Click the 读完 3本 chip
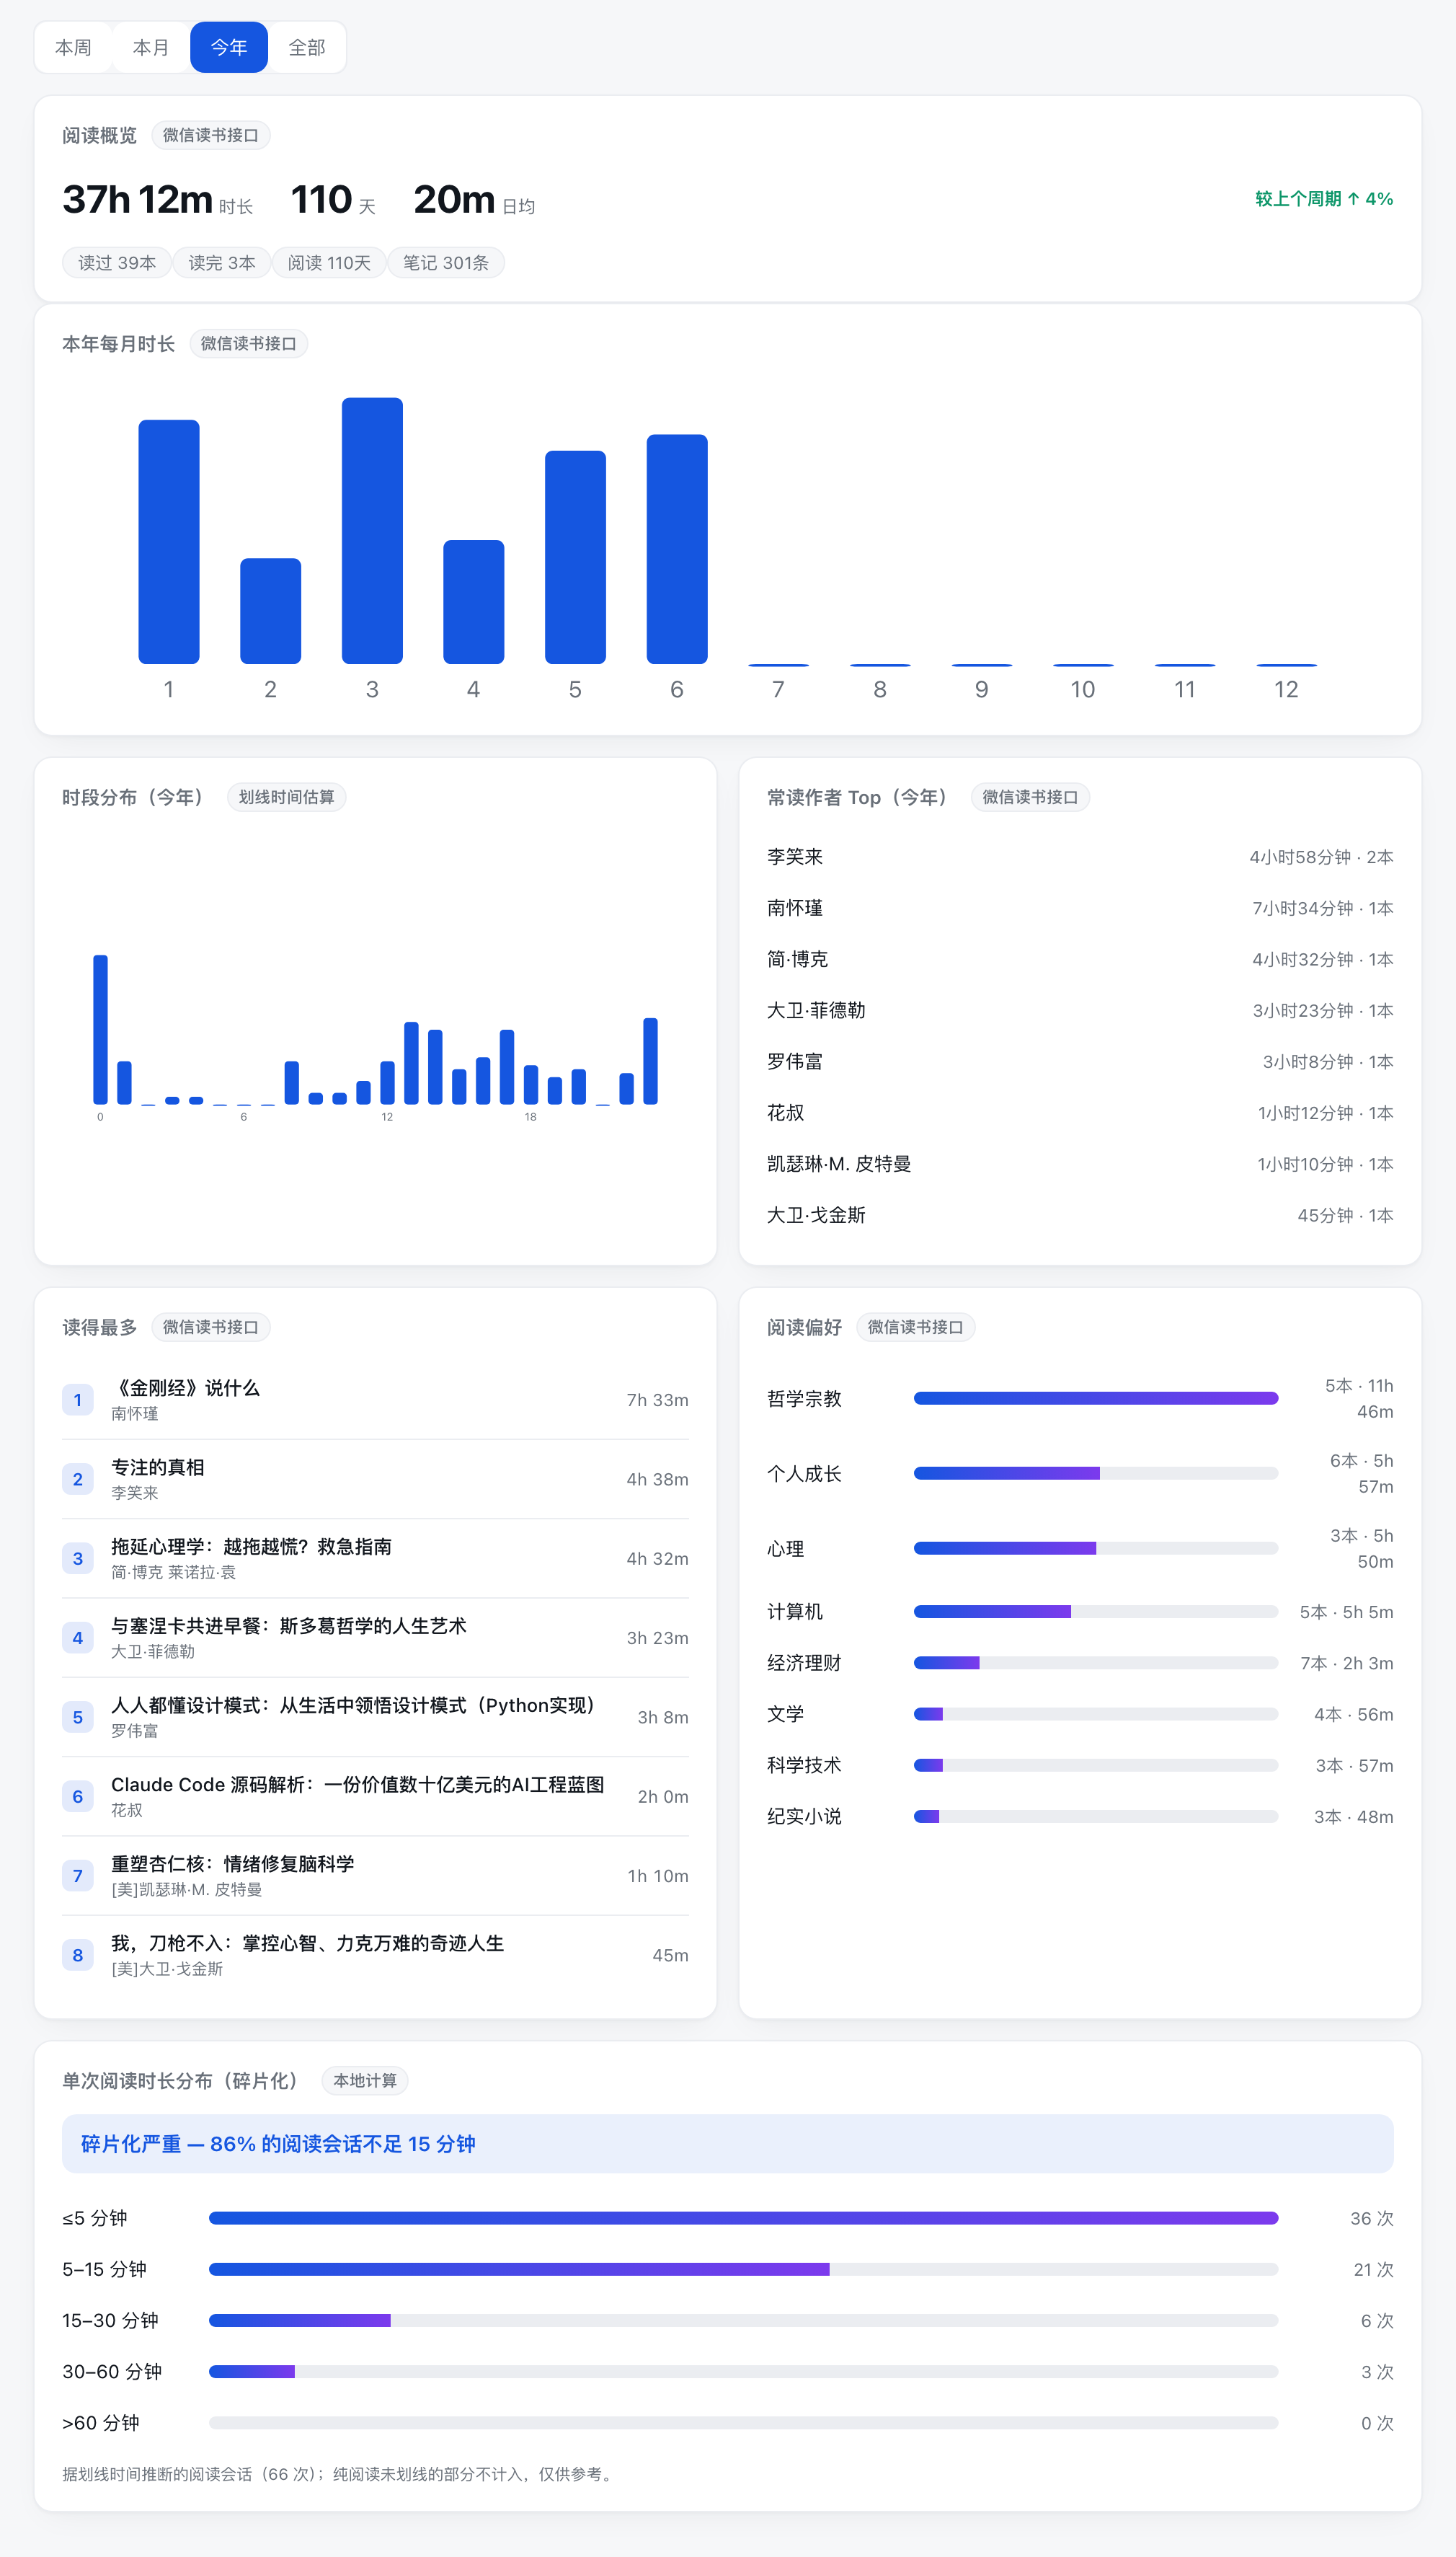Screen dimensions: 1456x2557 [222, 263]
